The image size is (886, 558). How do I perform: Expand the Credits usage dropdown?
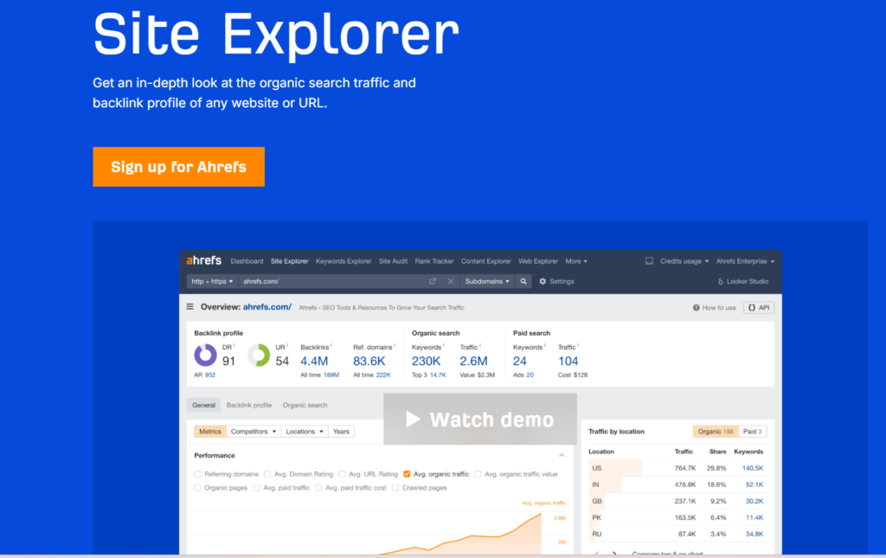[x=684, y=261]
